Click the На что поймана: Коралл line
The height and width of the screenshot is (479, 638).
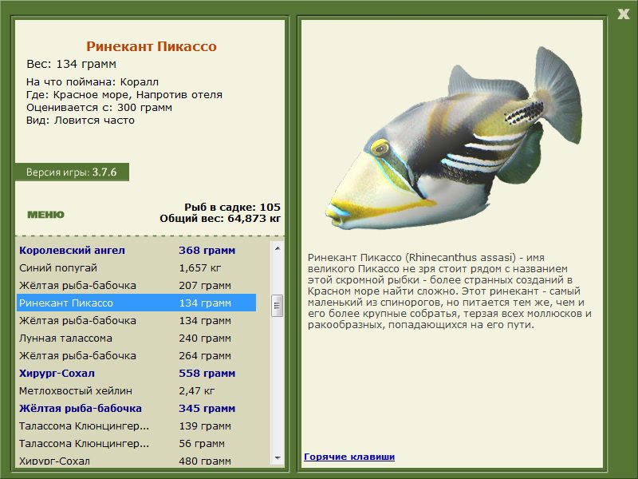click(93, 82)
